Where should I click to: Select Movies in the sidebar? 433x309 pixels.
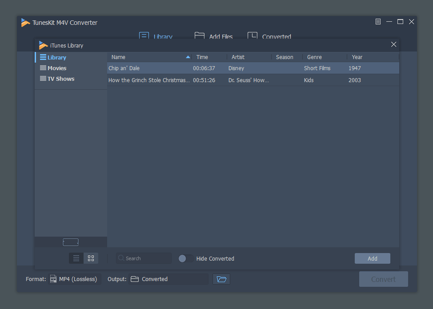point(57,68)
